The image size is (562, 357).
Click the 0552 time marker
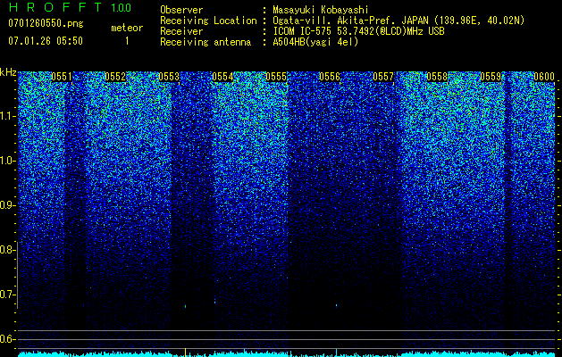coord(115,77)
